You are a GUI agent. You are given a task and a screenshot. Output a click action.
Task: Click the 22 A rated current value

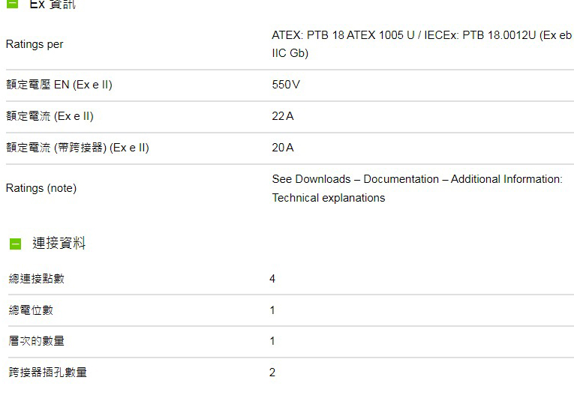(x=283, y=116)
